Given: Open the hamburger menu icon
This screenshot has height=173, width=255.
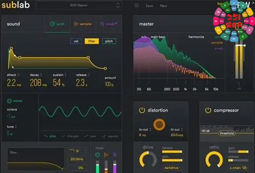Looking at the screenshot, I should tap(137, 6).
